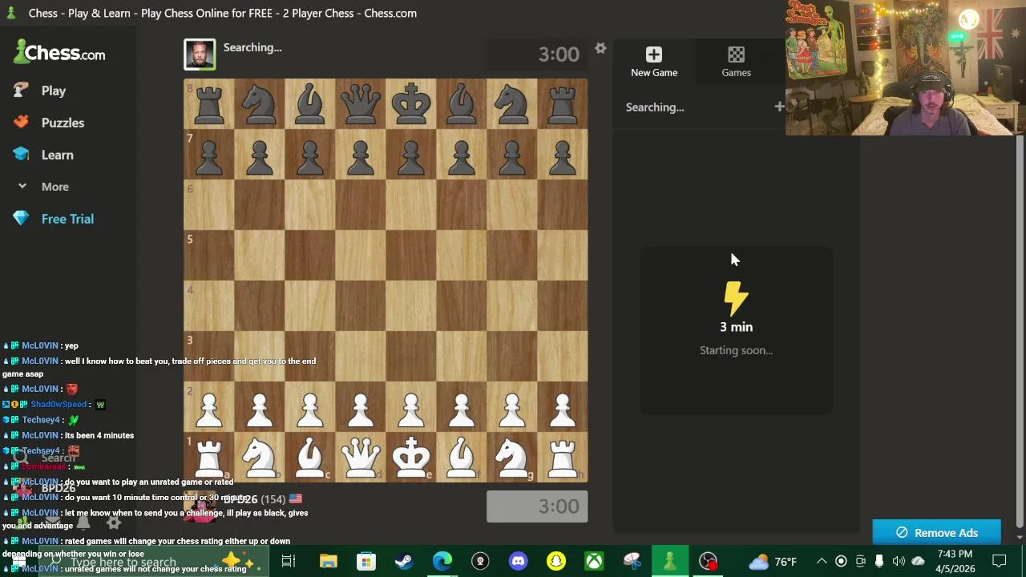The height and width of the screenshot is (577, 1026).
Task: Open Steam from the taskbar
Action: [x=404, y=562]
